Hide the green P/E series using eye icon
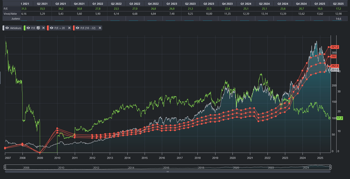This screenshot has width=350, height=179. tap(28, 28)
